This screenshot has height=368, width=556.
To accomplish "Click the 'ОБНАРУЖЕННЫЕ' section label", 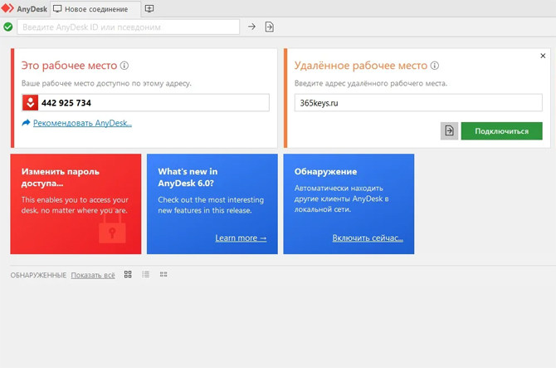I will click(x=38, y=275).
